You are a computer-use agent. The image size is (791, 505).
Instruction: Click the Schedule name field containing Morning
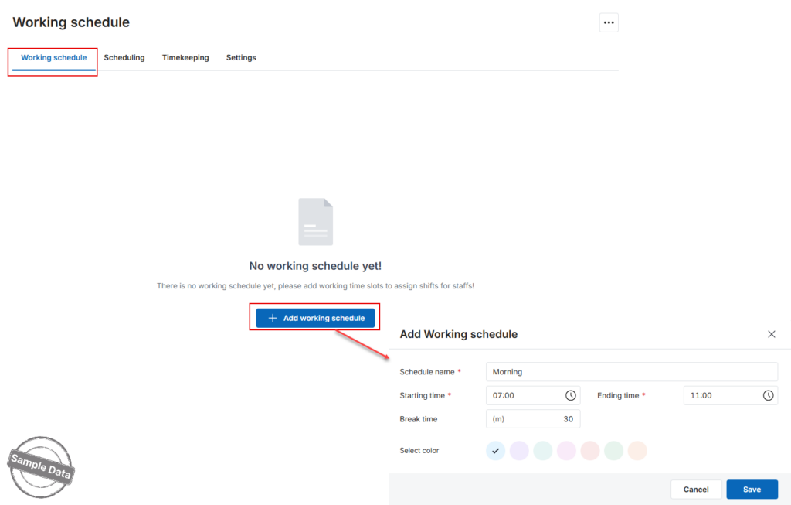[632, 372]
